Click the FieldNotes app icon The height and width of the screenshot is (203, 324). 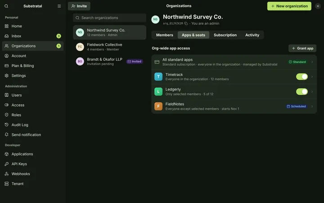(158, 106)
